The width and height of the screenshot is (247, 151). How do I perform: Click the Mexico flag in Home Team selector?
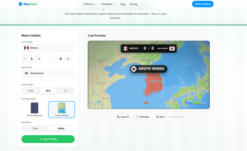pos(26,48)
